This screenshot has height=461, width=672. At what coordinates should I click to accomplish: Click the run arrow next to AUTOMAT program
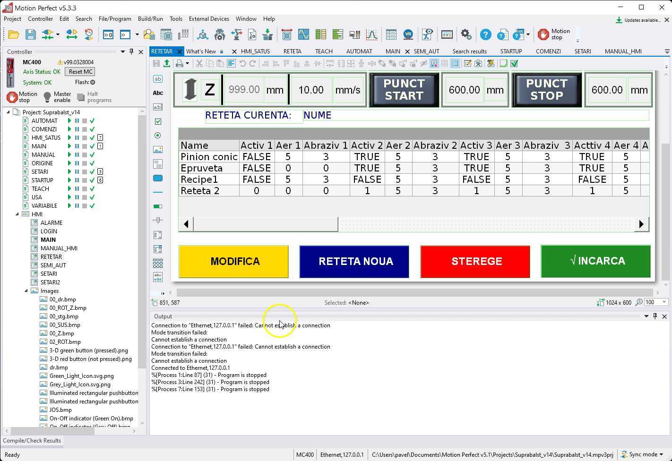69,121
